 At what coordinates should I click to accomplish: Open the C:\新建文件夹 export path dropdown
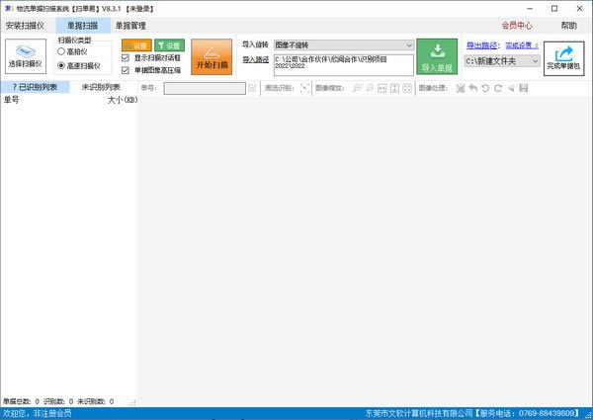point(502,61)
